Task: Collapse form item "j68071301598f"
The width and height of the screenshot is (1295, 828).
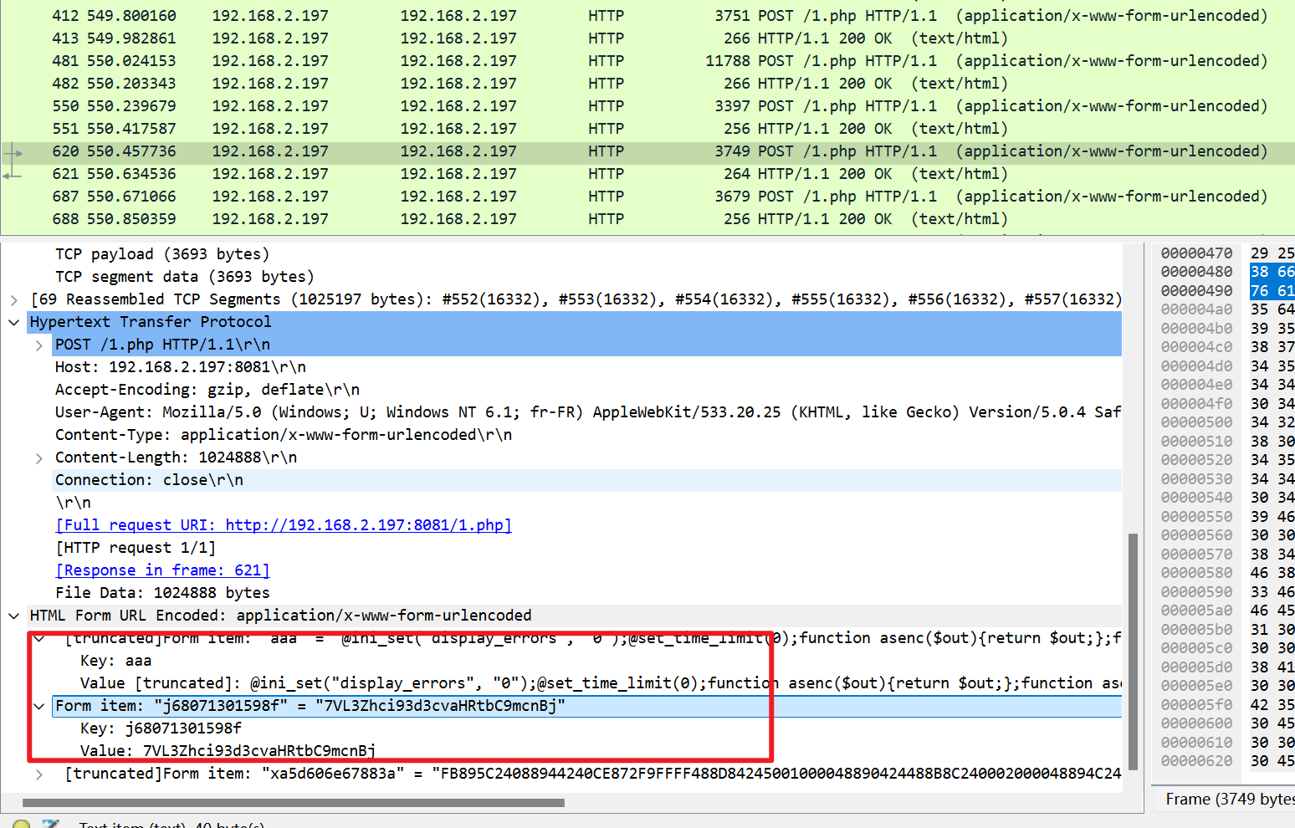Action: [39, 706]
